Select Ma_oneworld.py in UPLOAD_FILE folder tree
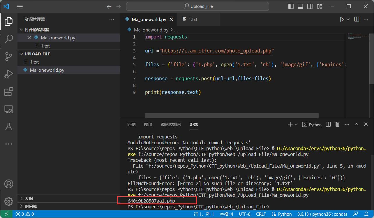This screenshot has width=374, height=218. click(69, 70)
